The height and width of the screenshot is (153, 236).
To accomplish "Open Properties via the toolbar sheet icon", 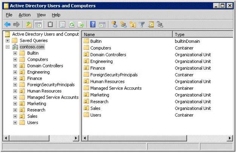I will point(62,24).
